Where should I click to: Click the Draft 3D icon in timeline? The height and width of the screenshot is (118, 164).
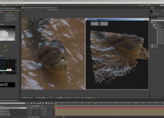[34, 103]
